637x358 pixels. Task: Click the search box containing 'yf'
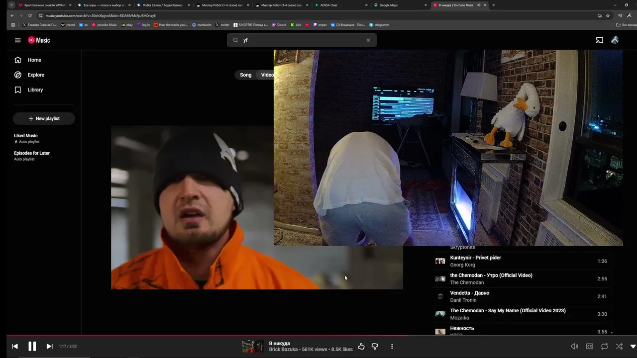coord(302,40)
